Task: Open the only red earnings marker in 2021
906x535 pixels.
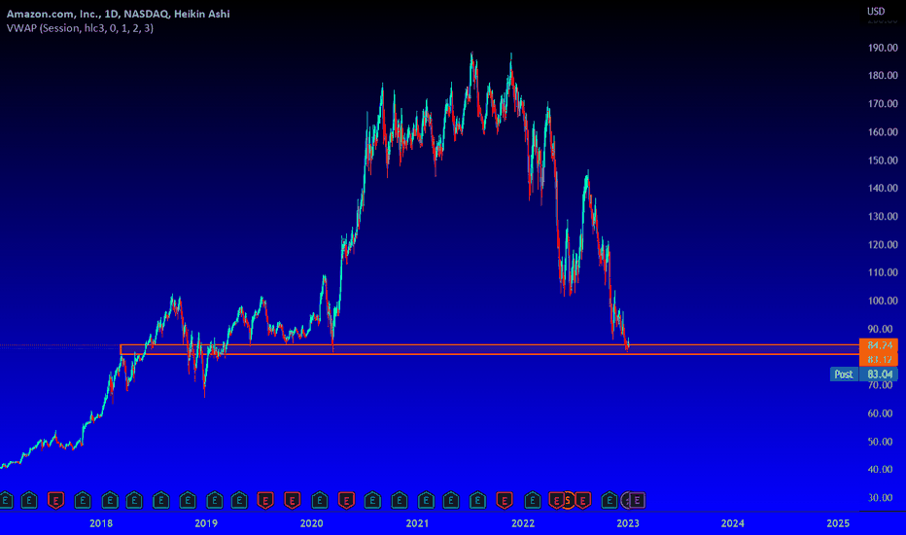Action: coord(505,500)
